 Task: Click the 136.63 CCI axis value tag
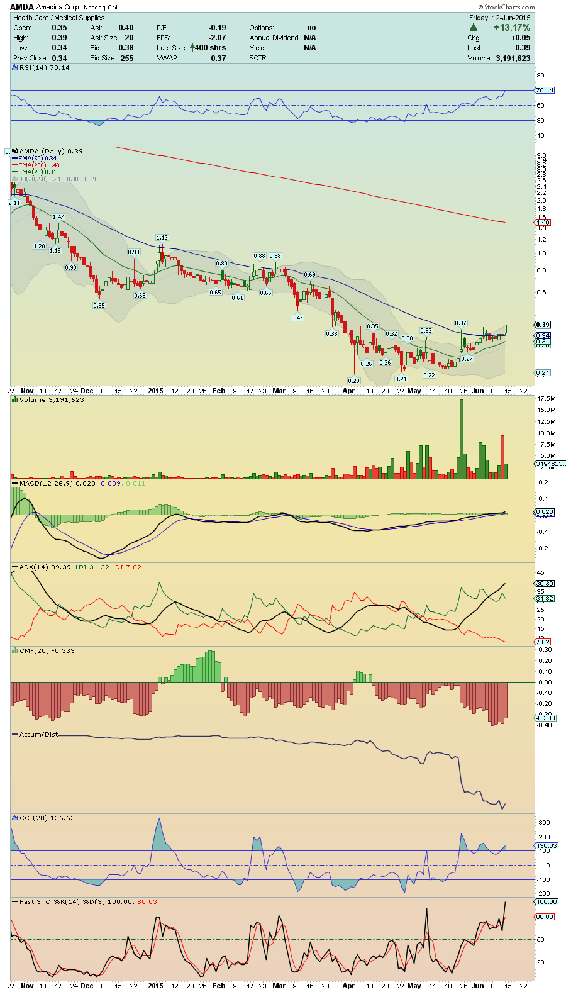[547, 846]
